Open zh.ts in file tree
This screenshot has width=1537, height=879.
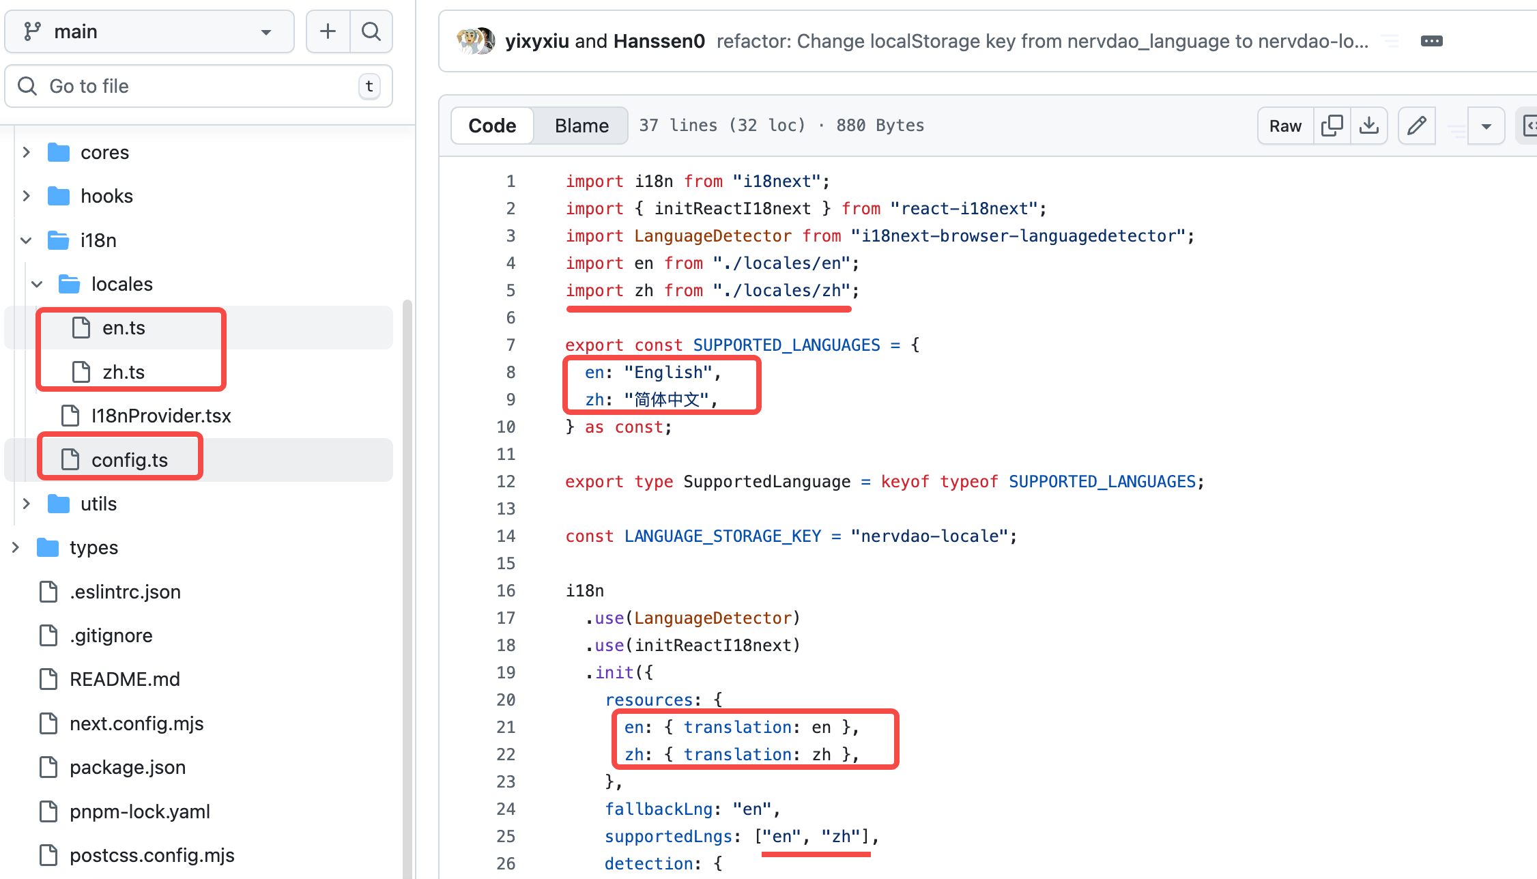(124, 372)
